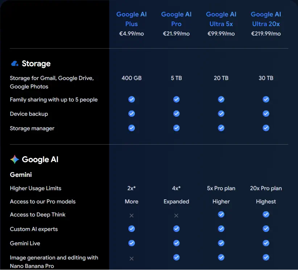Click the 30 TB storage value

pos(266,78)
